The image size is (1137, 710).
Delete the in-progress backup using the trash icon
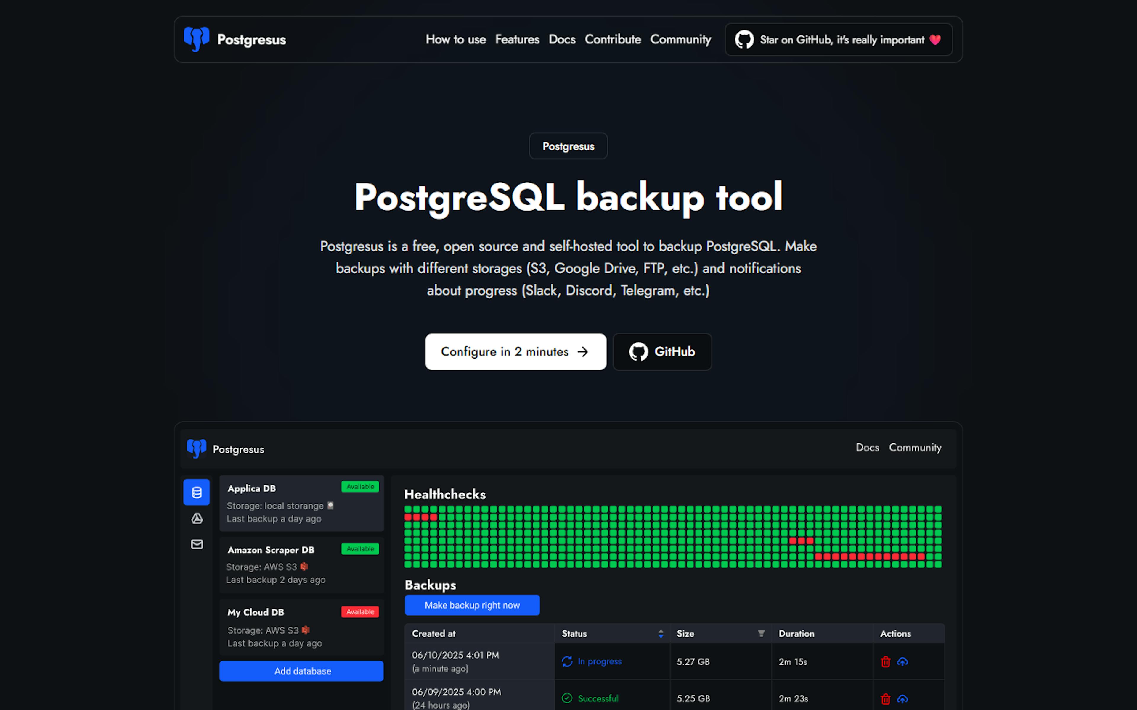coord(885,661)
